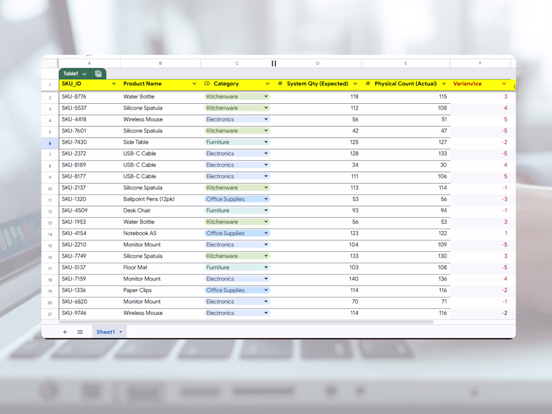This screenshot has width=552, height=414.
Task: Open category dropdown for SKU-7430 Side Table
Action: 266,142
